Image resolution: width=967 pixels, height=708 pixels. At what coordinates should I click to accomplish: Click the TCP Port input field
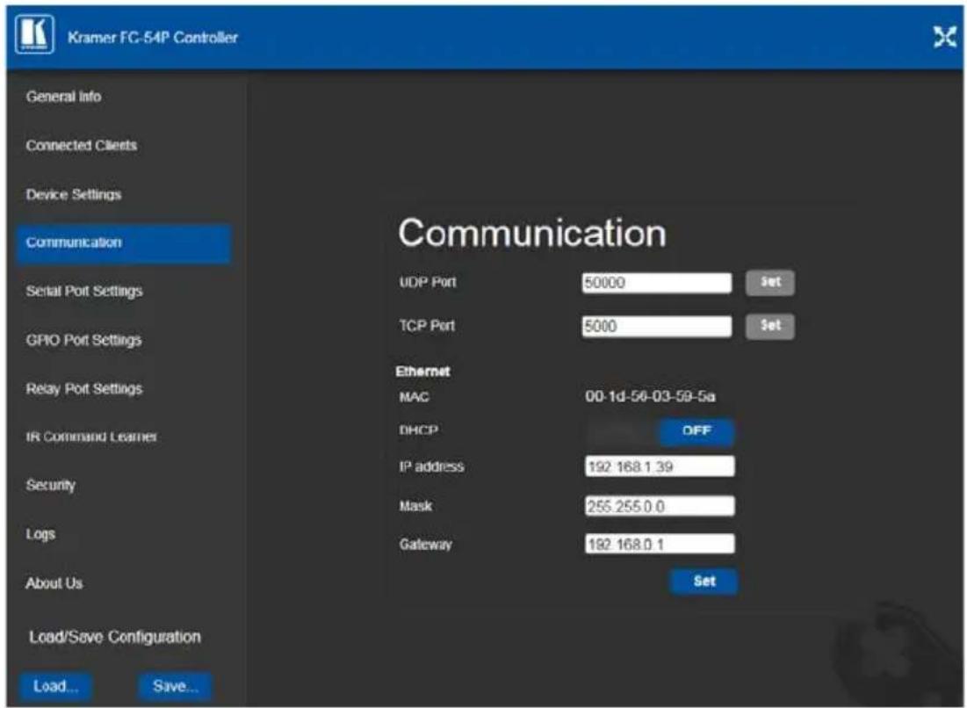click(657, 326)
